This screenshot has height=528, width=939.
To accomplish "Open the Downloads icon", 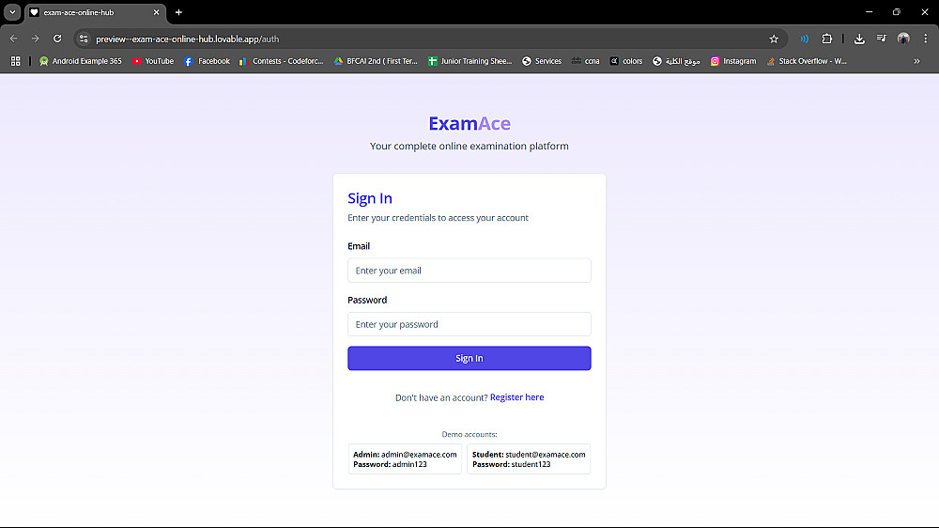I will [859, 39].
